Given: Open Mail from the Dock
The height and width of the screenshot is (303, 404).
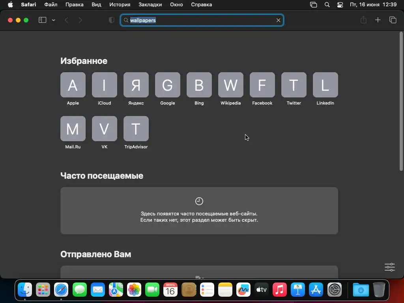Looking at the screenshot, I should (x=98, y=290).
